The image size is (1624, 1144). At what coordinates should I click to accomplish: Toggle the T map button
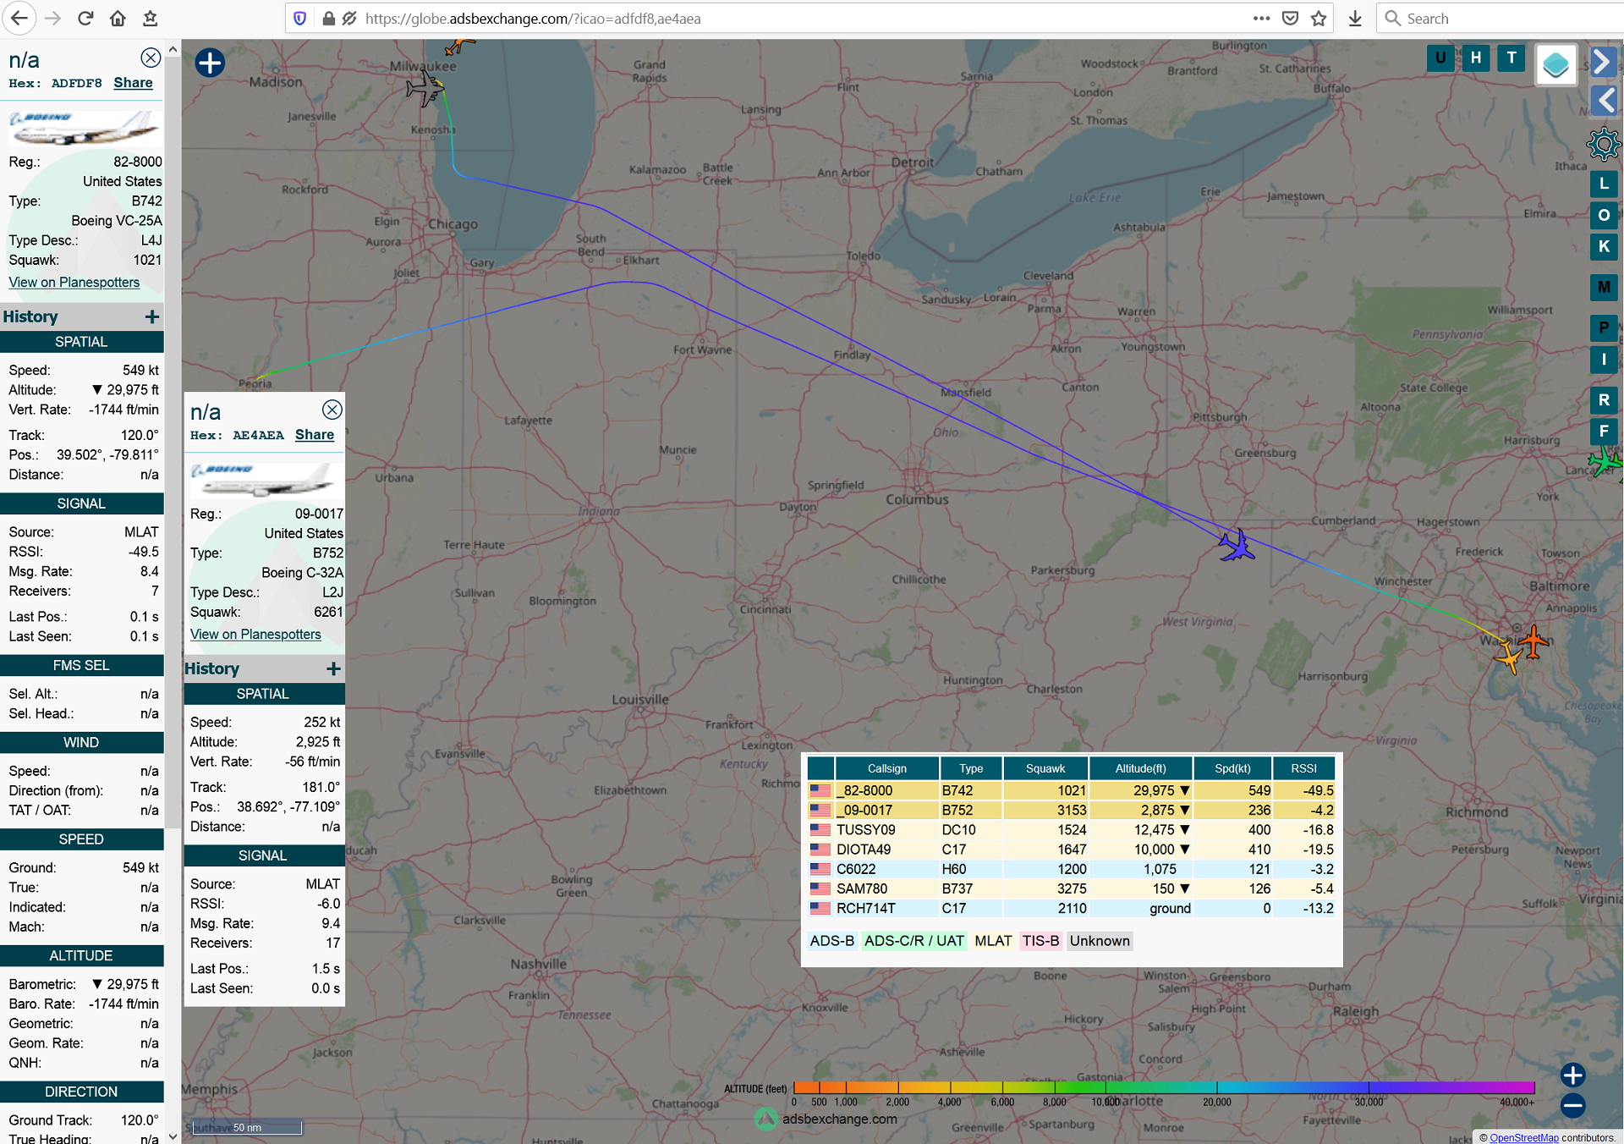(1512, 58)
